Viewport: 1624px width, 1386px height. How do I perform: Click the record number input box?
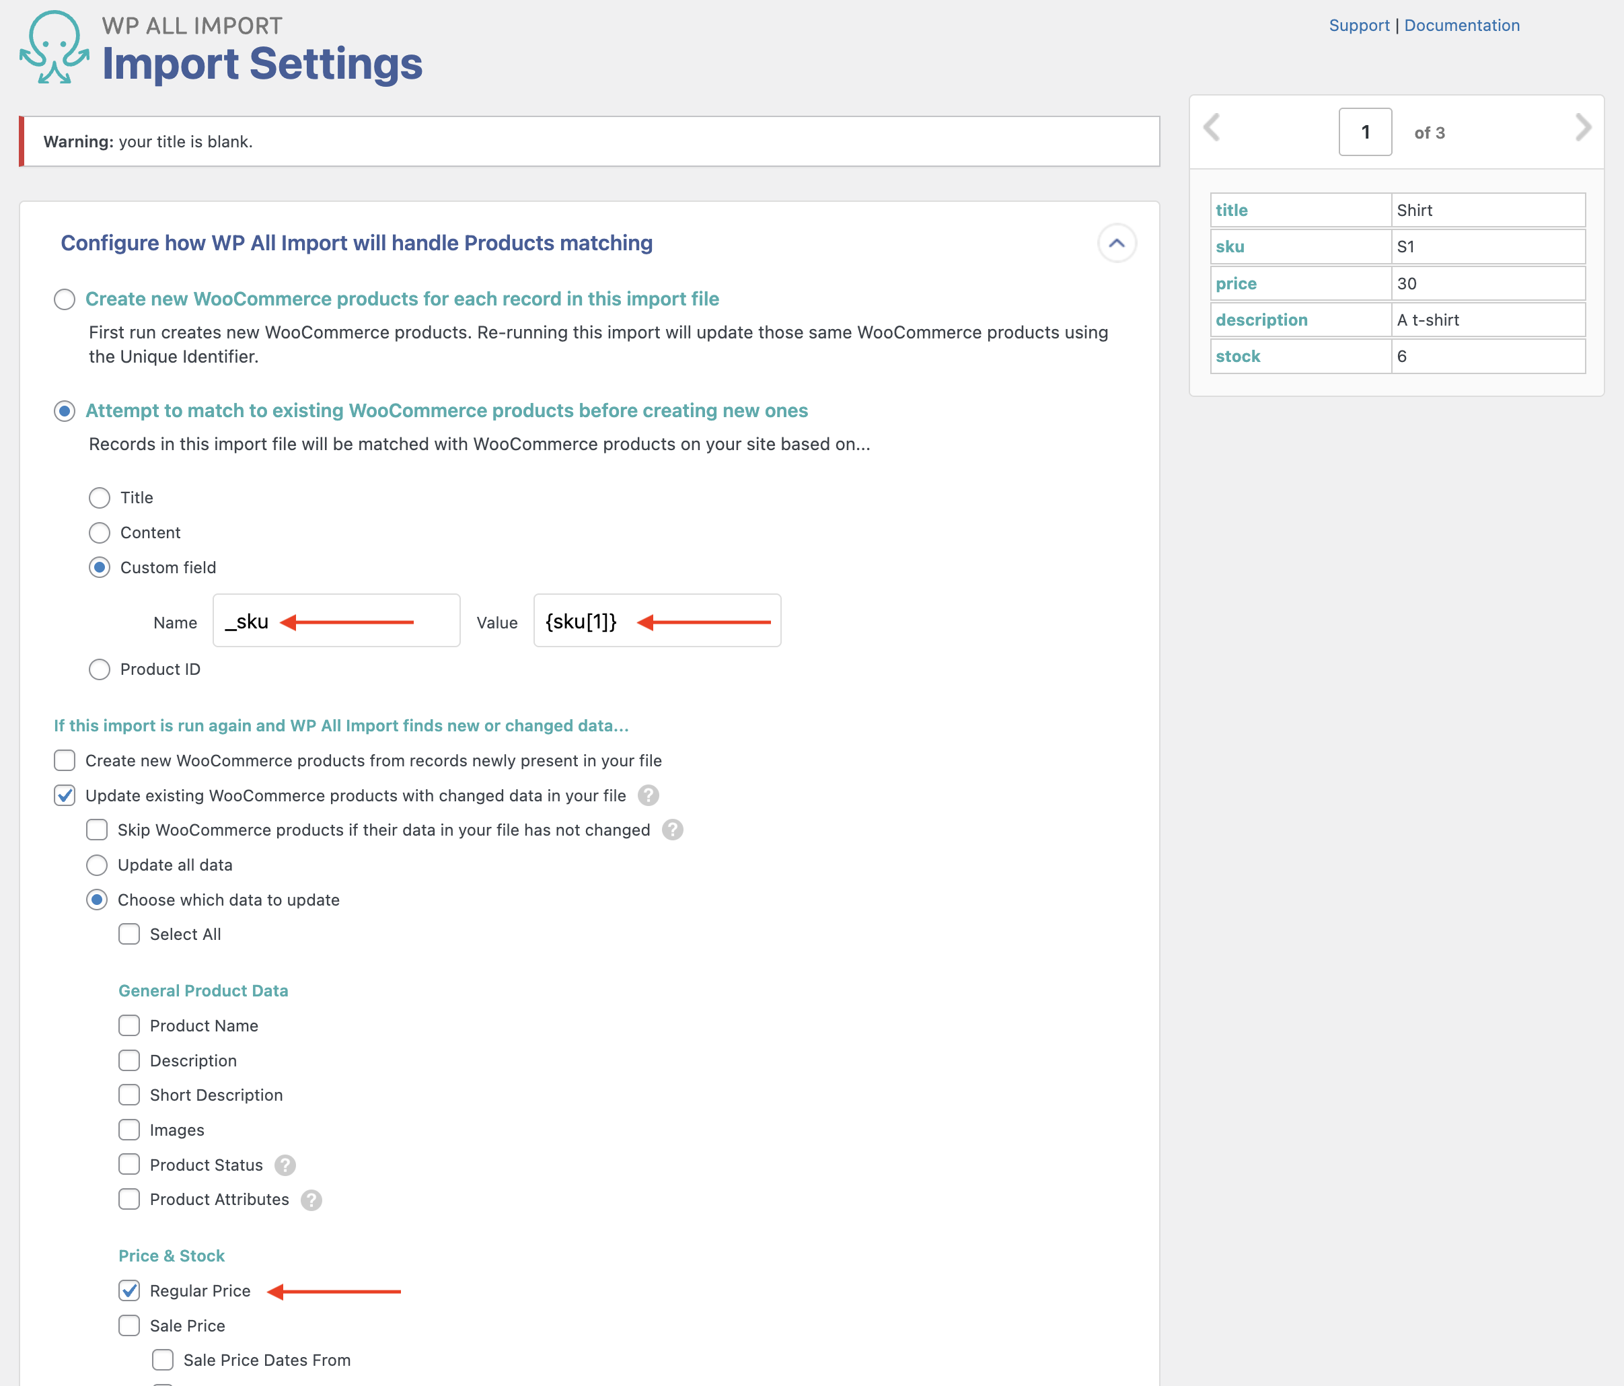tap(1364, 133)
